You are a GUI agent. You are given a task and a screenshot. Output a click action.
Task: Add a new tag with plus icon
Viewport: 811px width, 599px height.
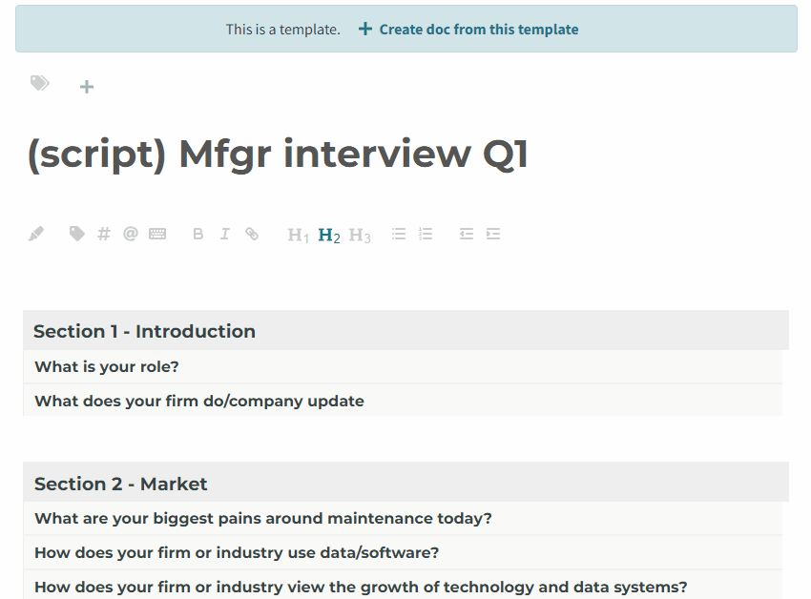(x=87, y=87)
